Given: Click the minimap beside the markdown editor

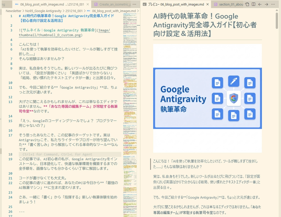Looking at the screenshot, I should point(130,115).
